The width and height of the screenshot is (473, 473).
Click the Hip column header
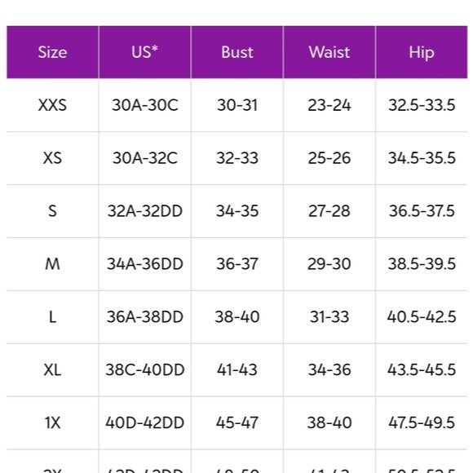(422, 52)
